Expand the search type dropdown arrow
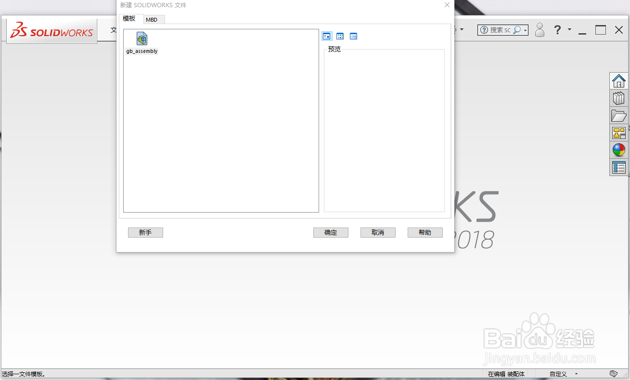Screen dimensions: 630x380 click(x=525, y=30)
